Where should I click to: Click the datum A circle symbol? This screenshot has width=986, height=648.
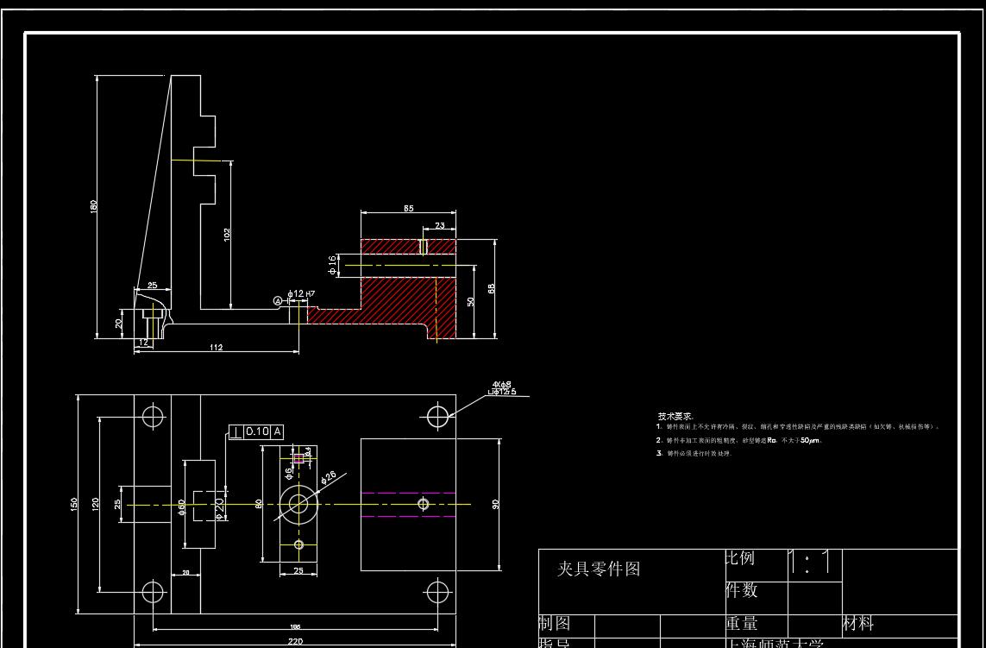click(x=279, y=301)
